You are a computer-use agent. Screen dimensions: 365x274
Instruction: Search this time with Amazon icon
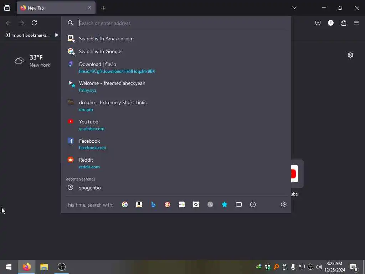(x=139, y=204)
